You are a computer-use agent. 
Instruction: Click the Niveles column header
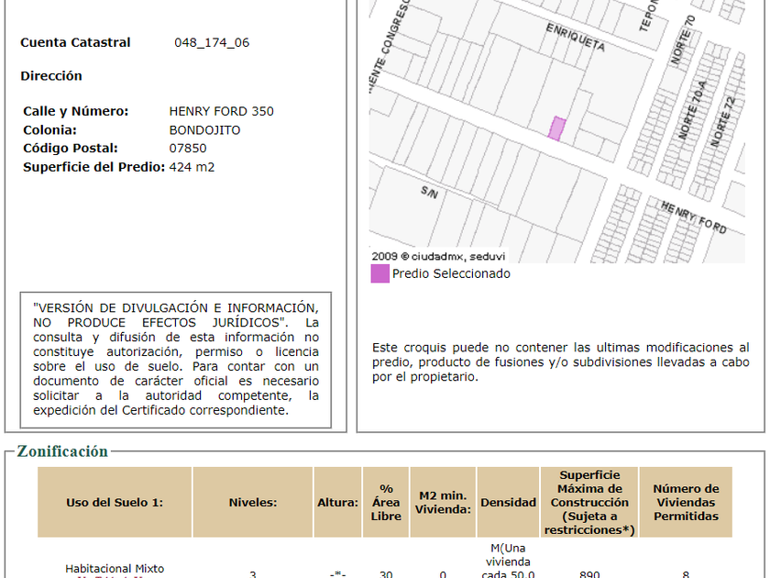click(x=253, y=503)
